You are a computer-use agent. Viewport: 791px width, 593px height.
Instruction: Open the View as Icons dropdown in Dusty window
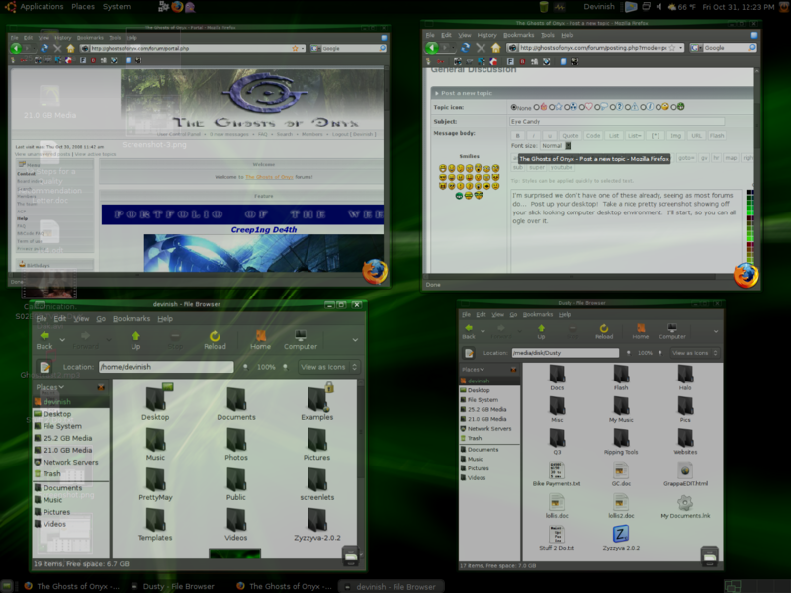coord(694,353)
